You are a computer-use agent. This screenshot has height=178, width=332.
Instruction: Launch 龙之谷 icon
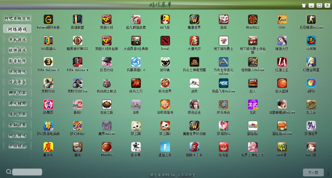click(x=311, y=104)
